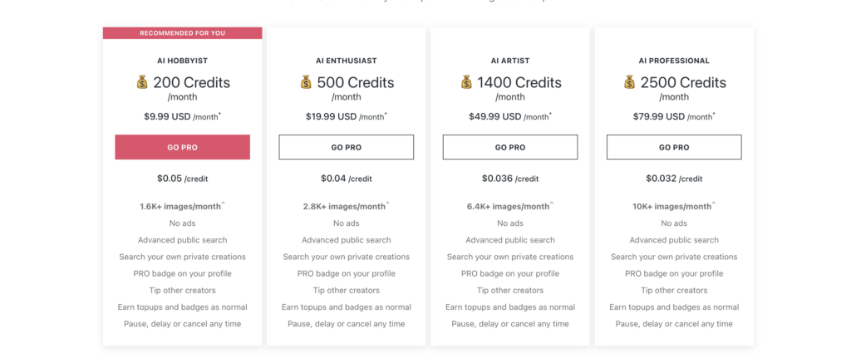
Task: Click the money bag icon beside 200 Credits
Action: 141,82
